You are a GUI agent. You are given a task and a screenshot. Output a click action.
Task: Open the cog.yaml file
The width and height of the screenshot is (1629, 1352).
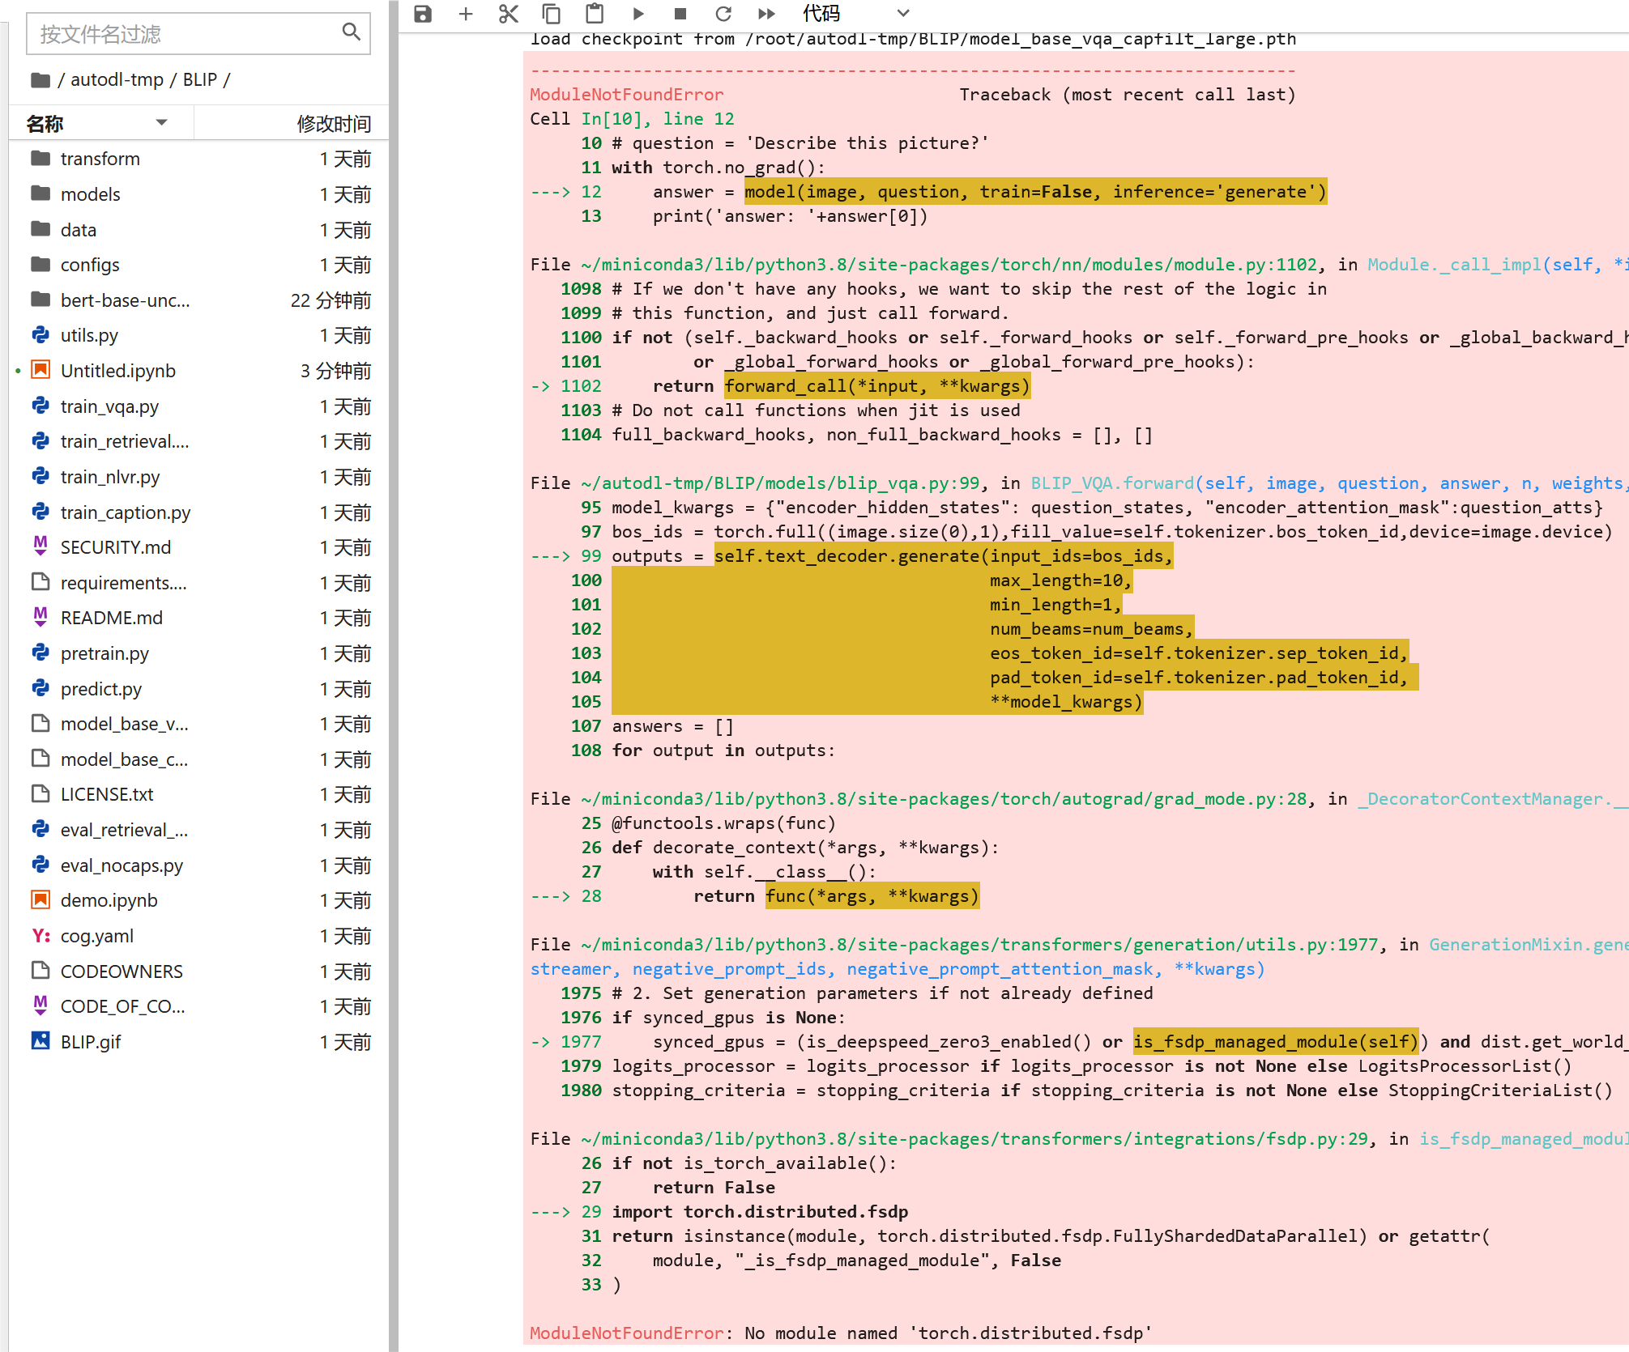pyautogui.click(x=96, y=936)
